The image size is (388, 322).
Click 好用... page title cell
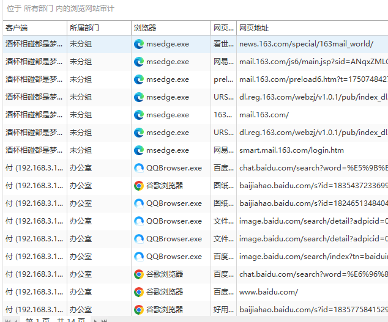coord(224,310)
